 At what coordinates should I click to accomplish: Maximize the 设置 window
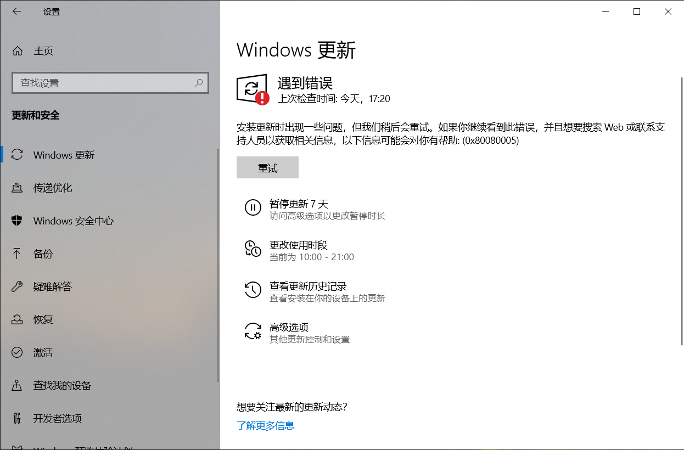click(637, 12)
